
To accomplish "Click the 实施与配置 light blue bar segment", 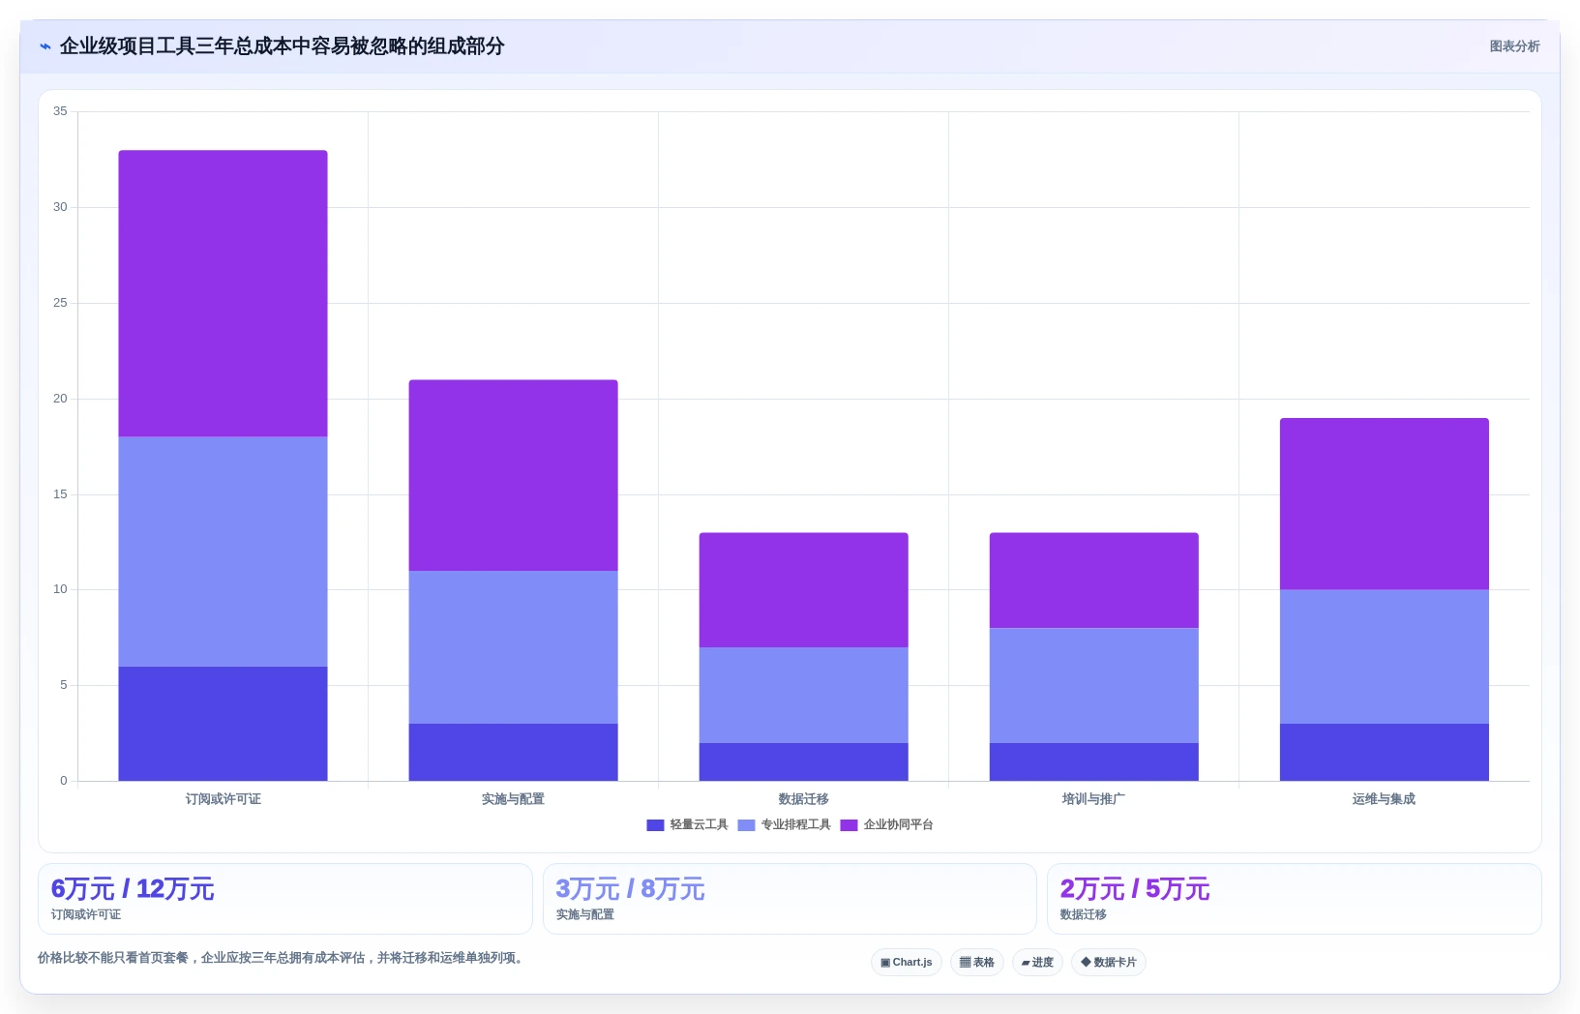I will click(513, 647).
